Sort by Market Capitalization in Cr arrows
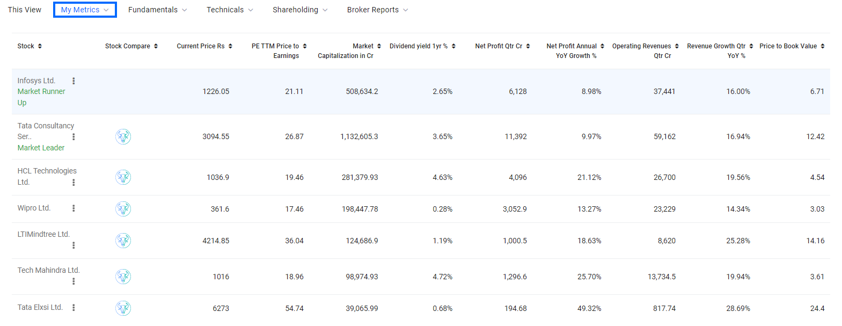The image size is (842, 326). [x=379, y=46]
